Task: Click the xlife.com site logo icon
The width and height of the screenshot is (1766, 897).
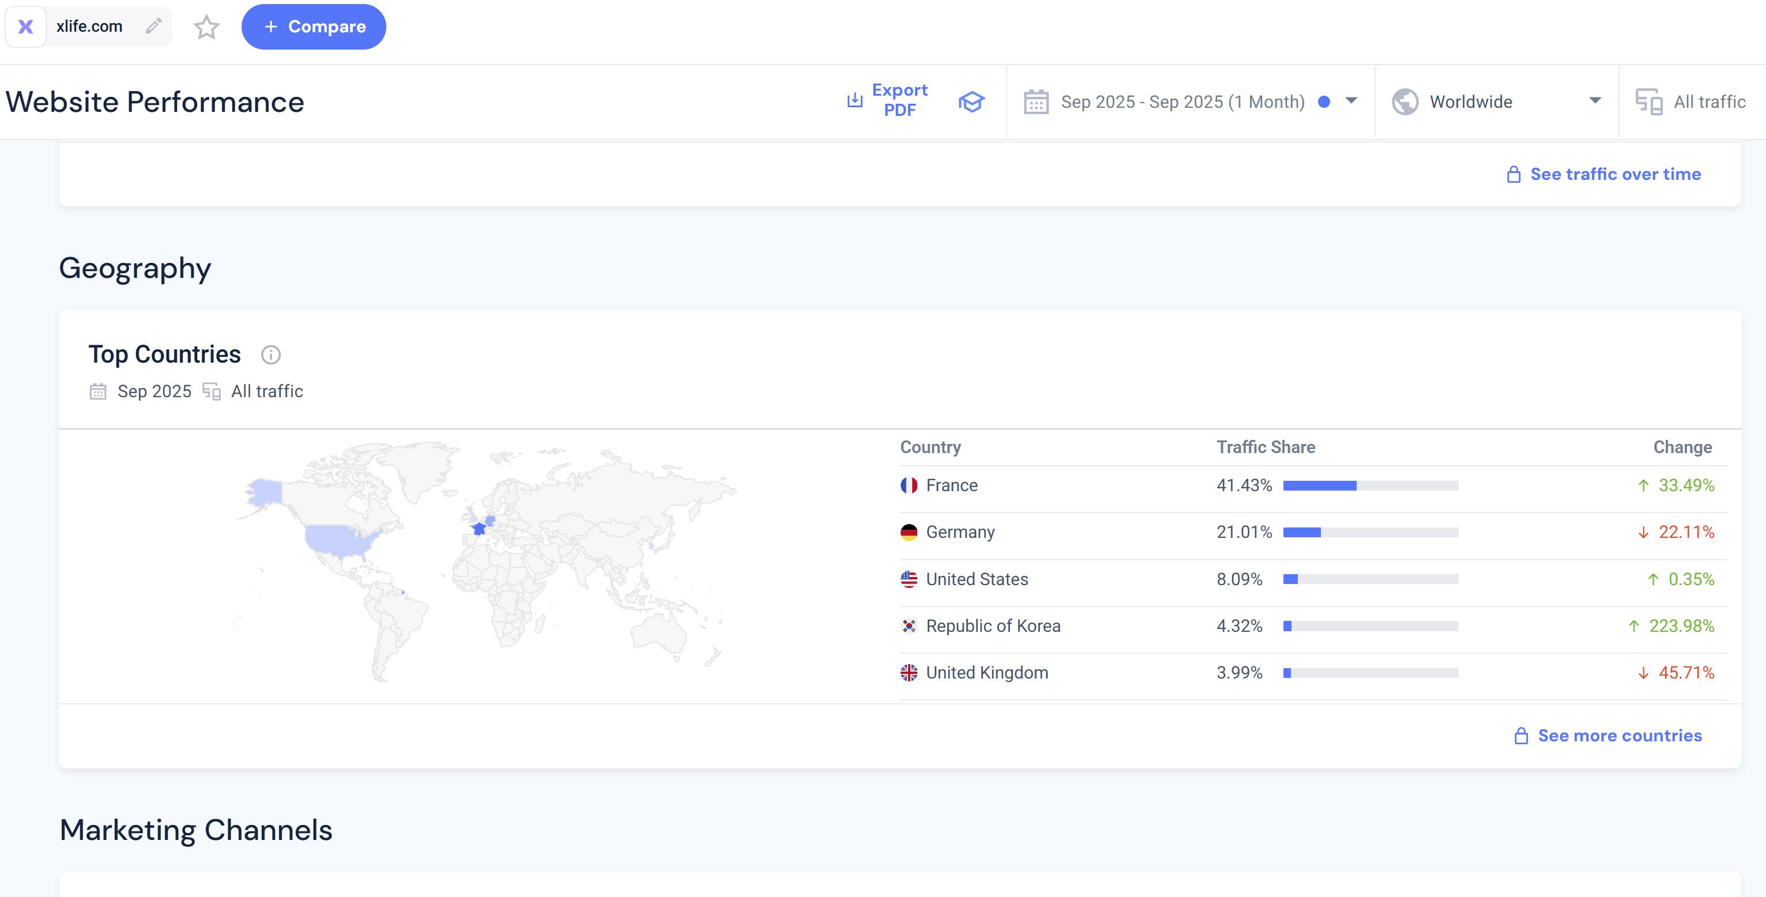Action: point(25,27)
